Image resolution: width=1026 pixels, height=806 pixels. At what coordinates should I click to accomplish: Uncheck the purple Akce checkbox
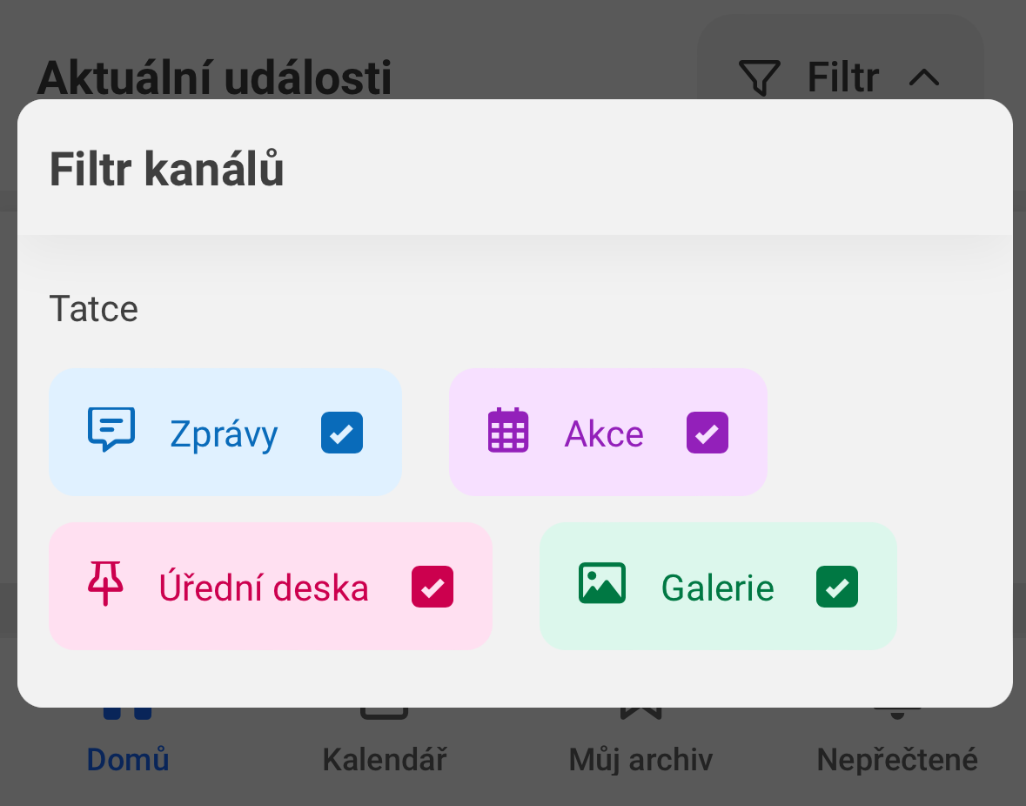coord(707,433)
